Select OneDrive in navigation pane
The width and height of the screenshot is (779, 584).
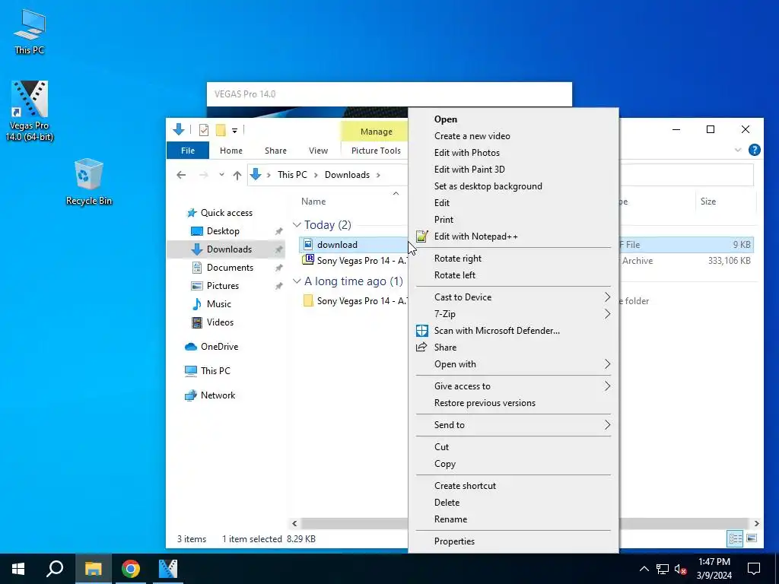tap(219, 347)
